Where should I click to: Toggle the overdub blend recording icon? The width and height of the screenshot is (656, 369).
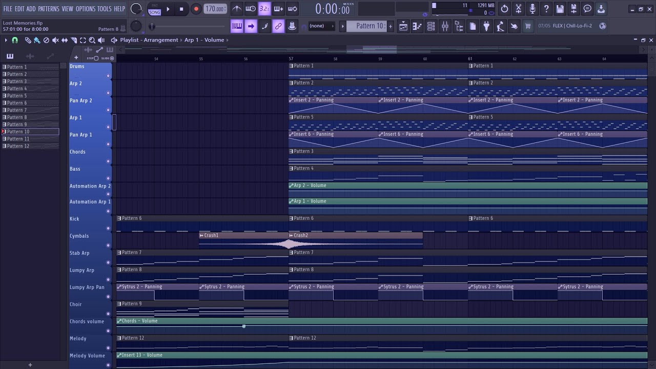click(x=278, y=9)
